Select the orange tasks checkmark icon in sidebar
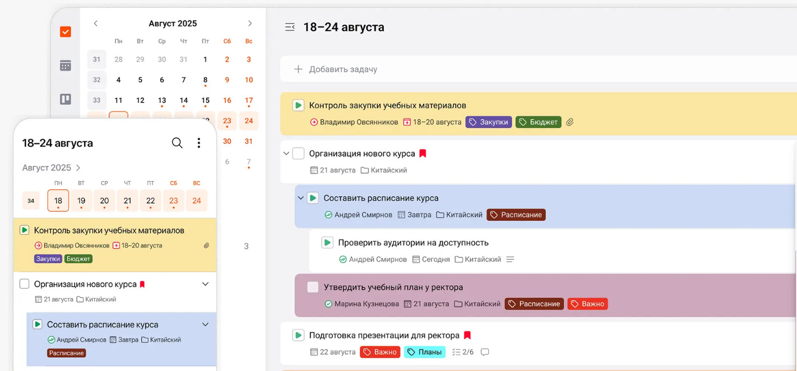 click(65, 31)
